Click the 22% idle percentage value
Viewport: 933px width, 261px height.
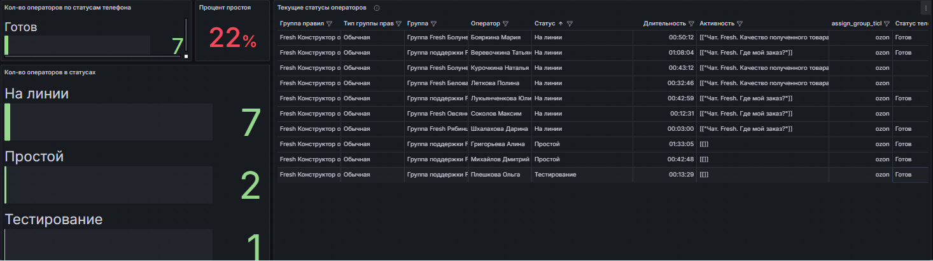point(232,39)
